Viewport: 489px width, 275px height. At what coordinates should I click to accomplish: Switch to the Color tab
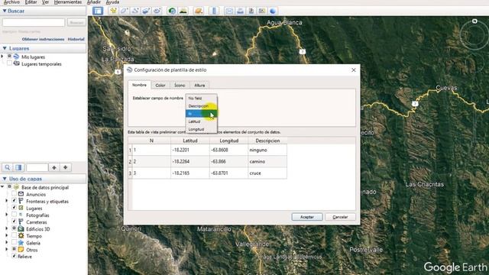[160, 85]
